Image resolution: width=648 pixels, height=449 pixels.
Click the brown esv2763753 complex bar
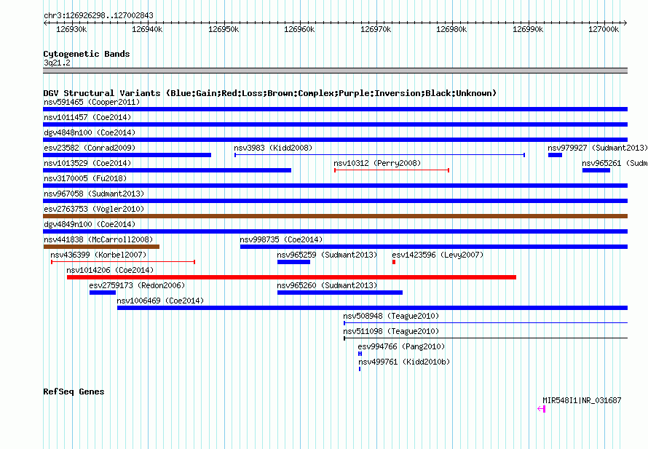point(335,216)
